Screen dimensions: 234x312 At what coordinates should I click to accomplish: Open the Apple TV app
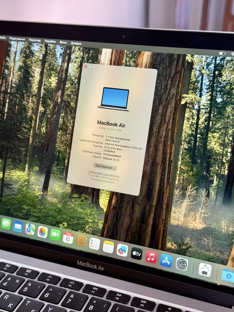point(137,254)
